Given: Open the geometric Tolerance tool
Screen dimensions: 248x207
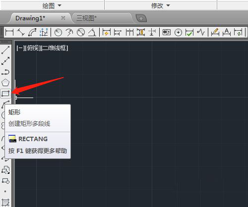Looking at the screenshot, I should click(167, 32).
